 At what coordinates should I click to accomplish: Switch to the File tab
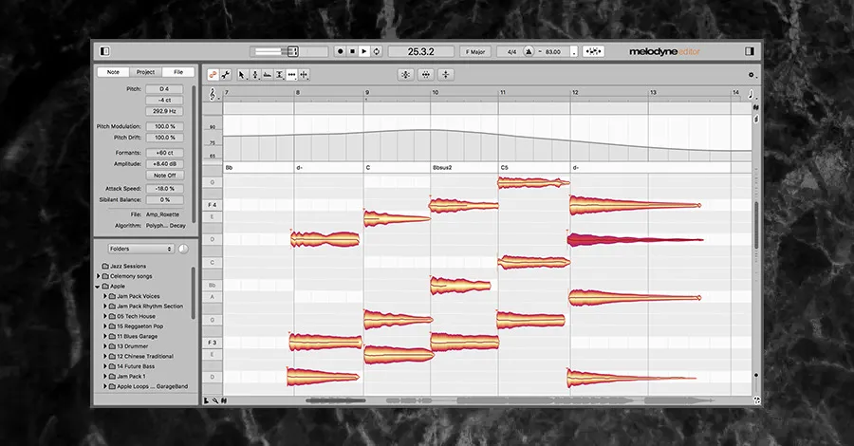pos(178,72)
